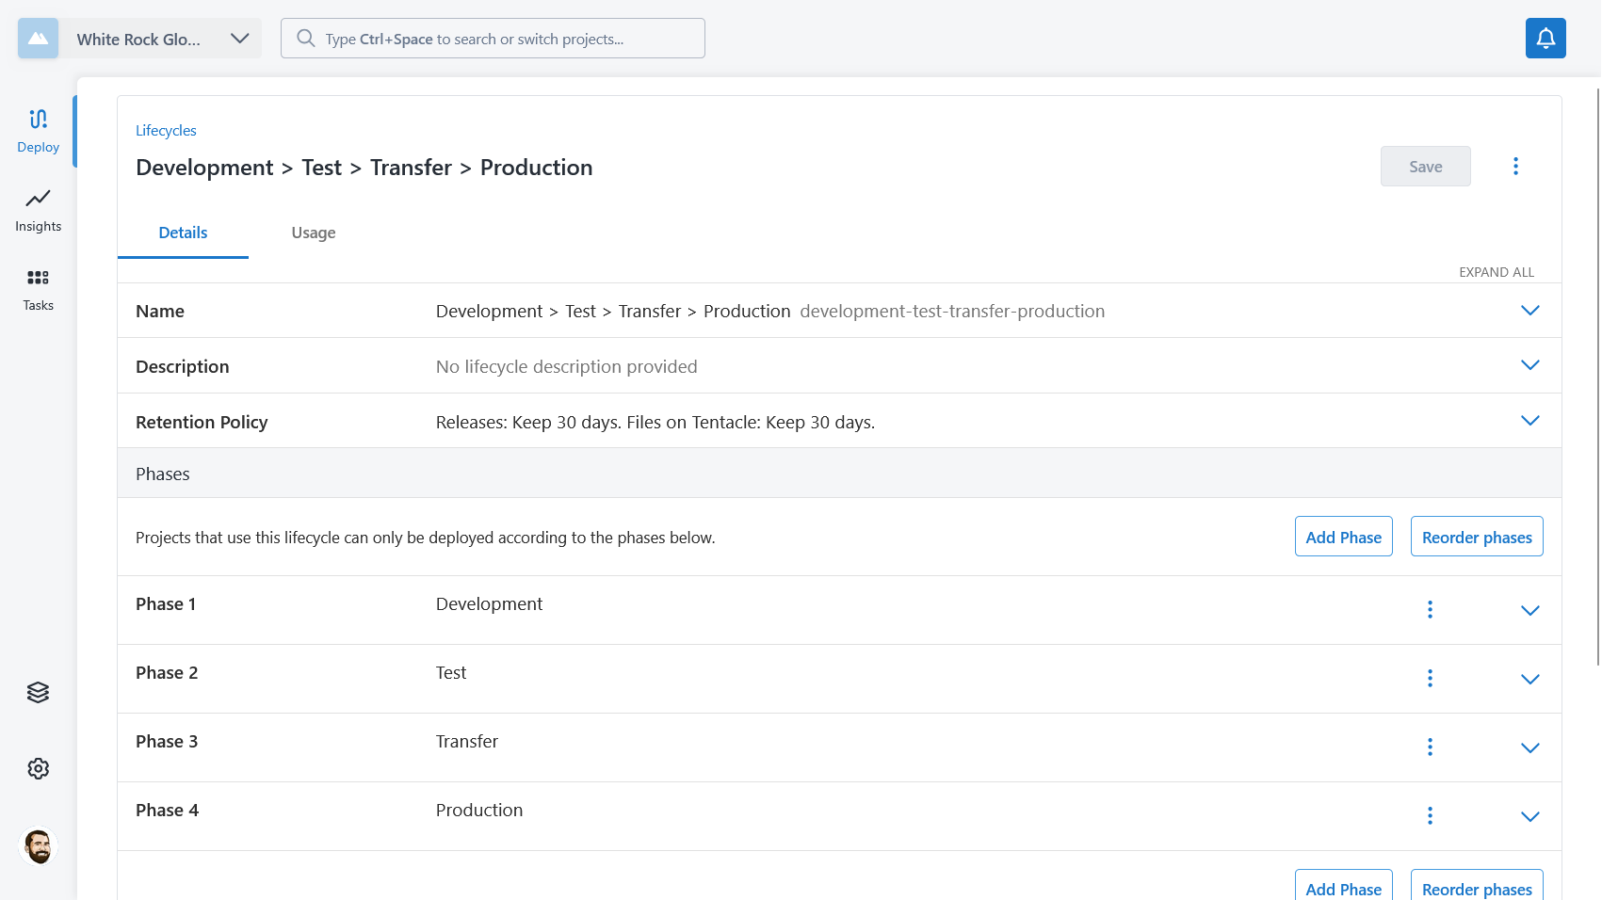This screenshot has height=900, width=1602.
Task: Open the user profile avatar
Action: (x=38, y=846)
